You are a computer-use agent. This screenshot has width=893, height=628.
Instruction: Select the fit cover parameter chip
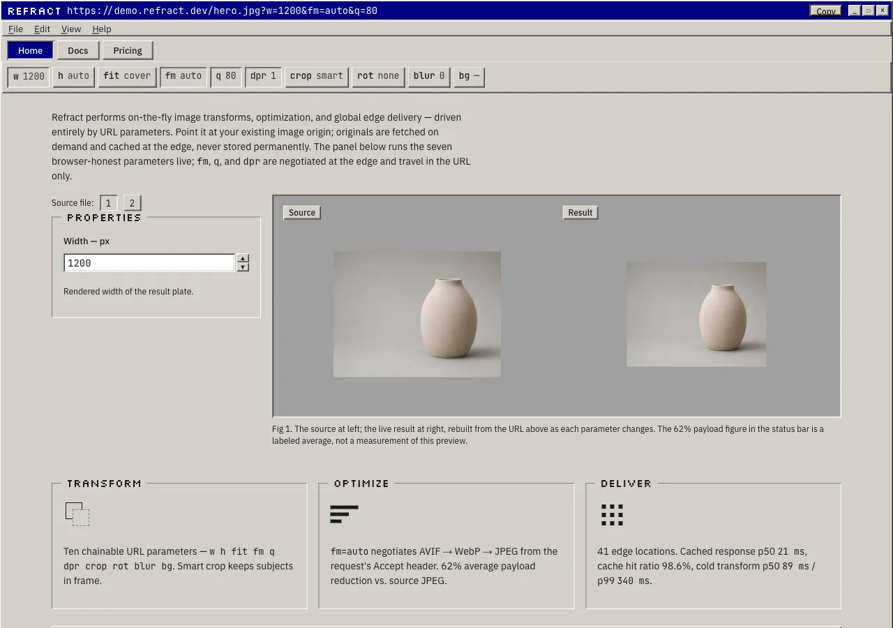[127, 76]
